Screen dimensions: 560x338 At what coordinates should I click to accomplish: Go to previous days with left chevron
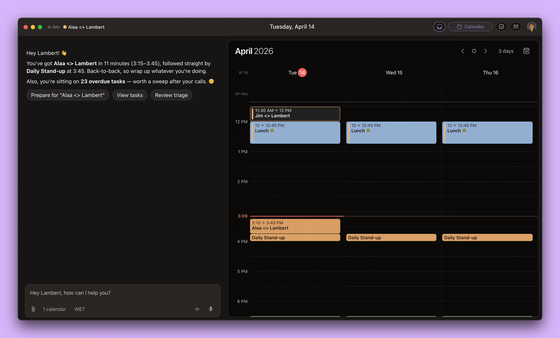click(463, 51)
